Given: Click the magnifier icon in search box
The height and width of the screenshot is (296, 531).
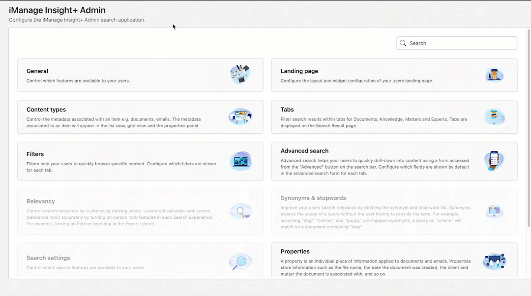Looking at the screenshot, I should 403,43.
